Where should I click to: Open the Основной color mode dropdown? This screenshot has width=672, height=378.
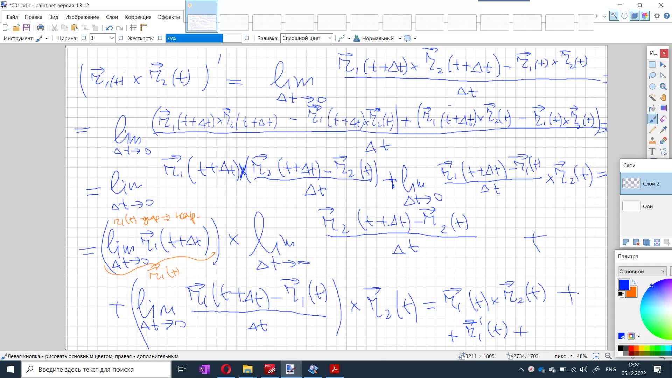point(642,271)
